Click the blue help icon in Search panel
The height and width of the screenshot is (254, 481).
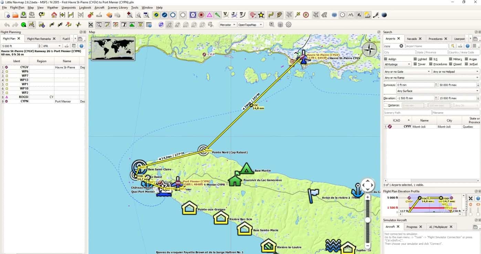(468, 46)
